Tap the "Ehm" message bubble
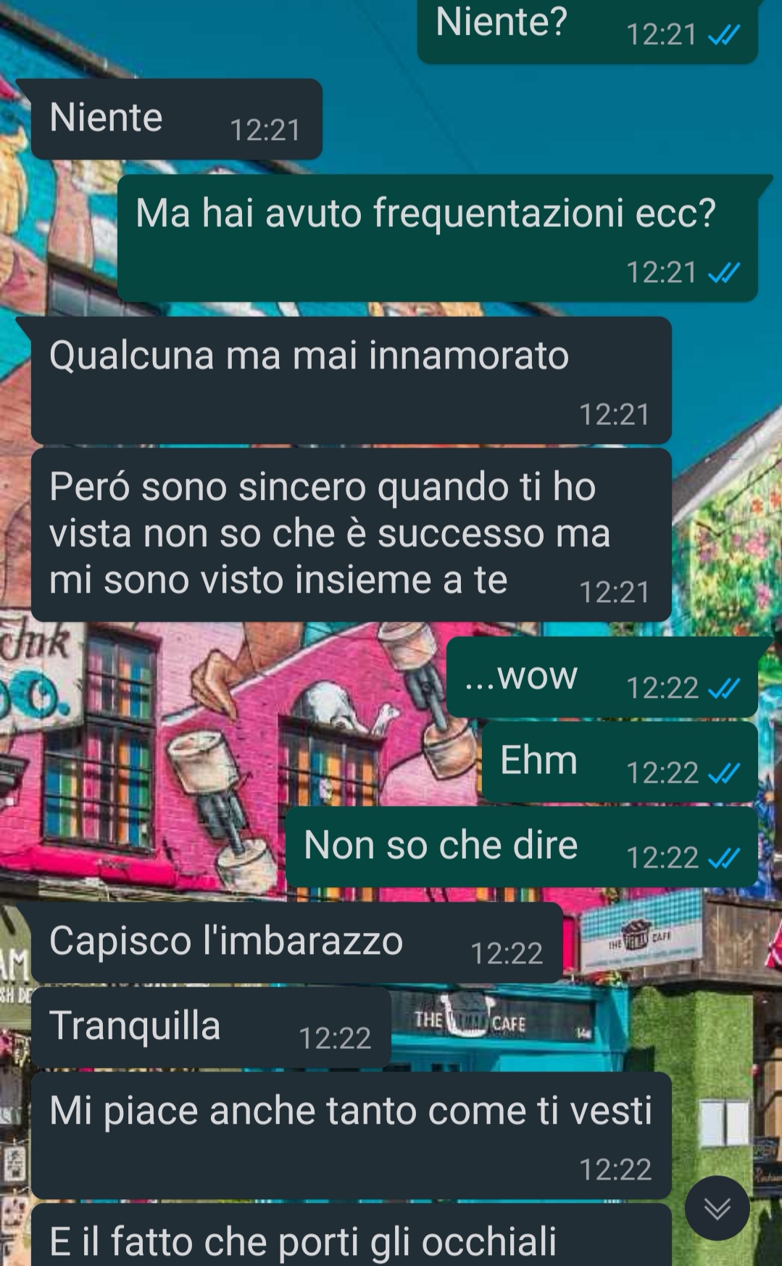This screenshot has height=1266, width=782. pyautogui.click(x=620, y=762)
